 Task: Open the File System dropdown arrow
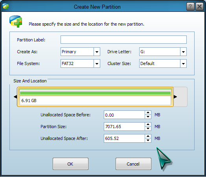pyautogui.click(x=97, y=63)
